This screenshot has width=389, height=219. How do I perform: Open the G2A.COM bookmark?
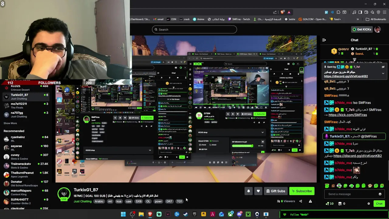312,19
